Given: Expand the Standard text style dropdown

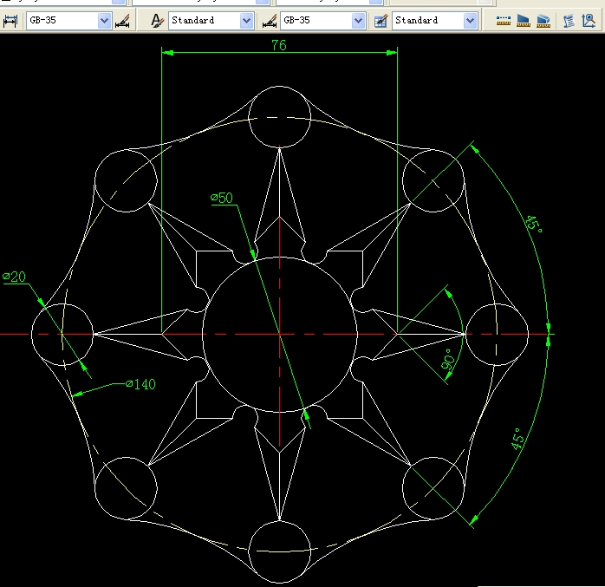Looking at the screenshot, I should 246,21.
